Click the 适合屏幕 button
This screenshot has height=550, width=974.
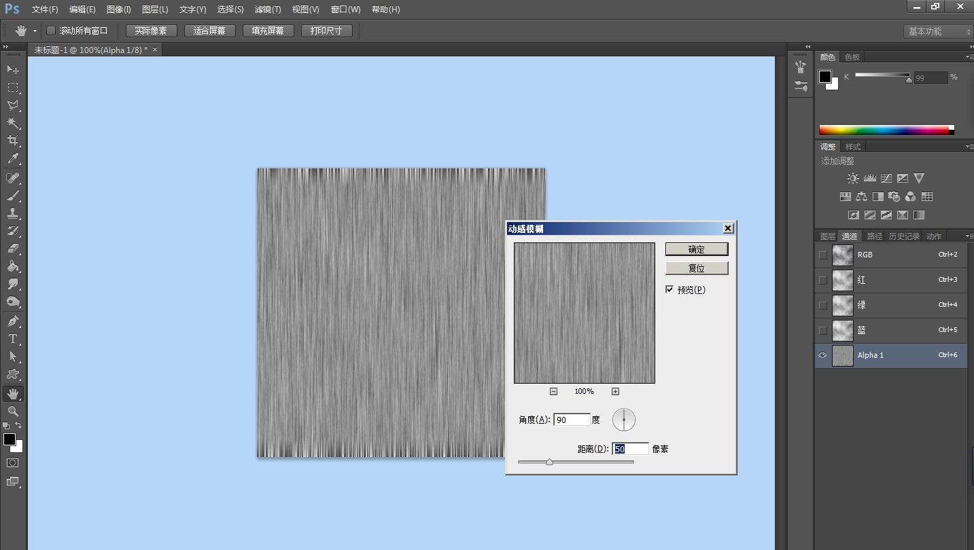[x=209, y=31]
